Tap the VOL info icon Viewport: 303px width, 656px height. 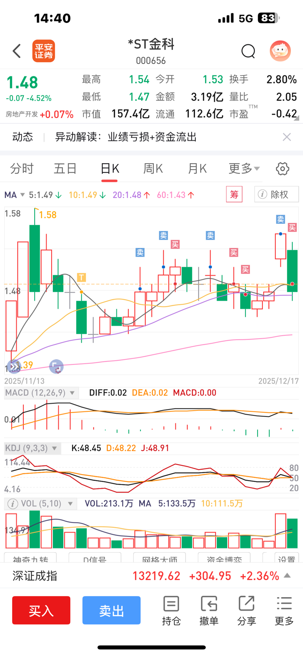tap(13, 504)
